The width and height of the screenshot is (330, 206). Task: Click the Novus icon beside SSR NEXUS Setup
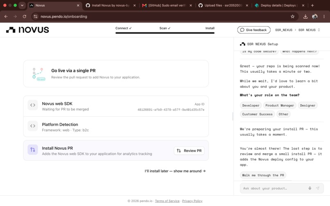point(242,44)
